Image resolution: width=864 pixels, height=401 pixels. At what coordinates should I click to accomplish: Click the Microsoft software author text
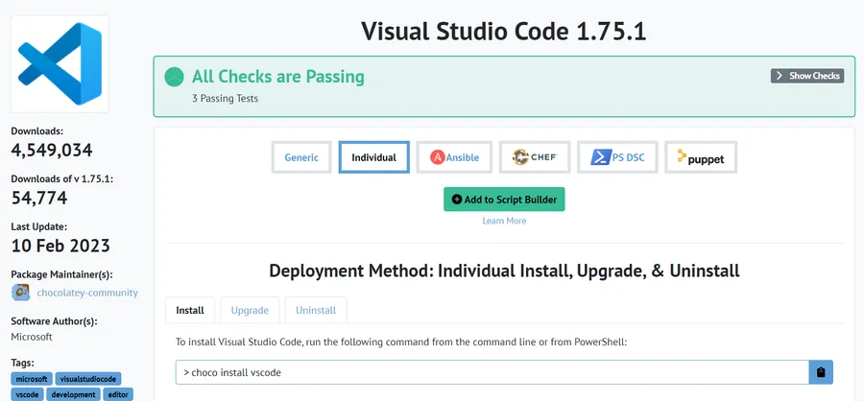[x=32, y=337]
